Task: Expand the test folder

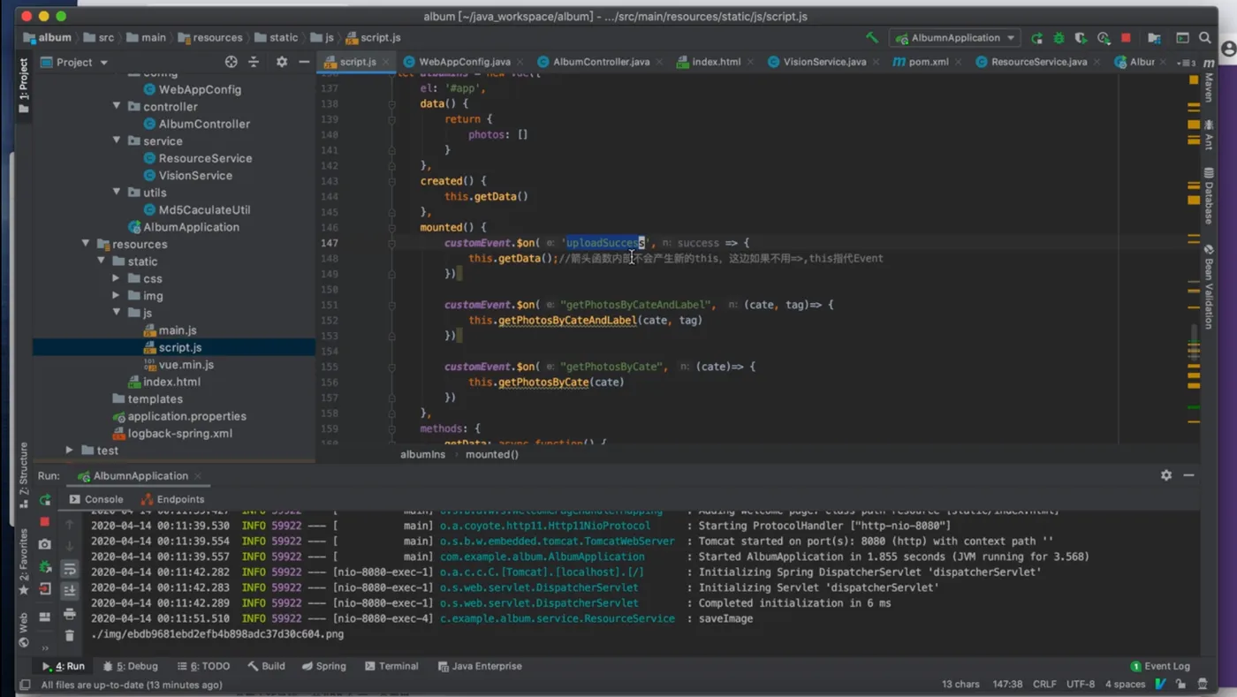Action: (70, 451)
